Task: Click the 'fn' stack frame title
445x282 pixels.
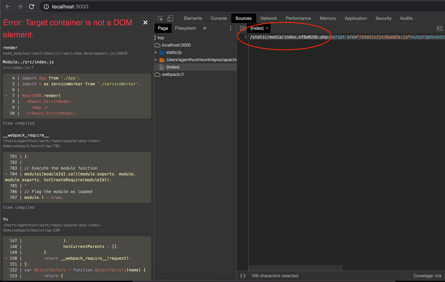Action: coord(5,219)
